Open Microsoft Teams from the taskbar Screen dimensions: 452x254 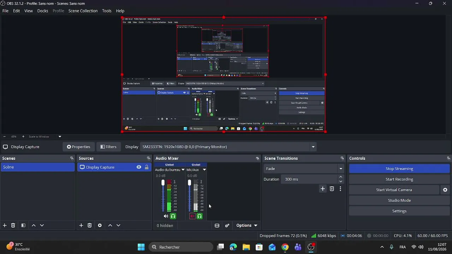click(298, 247)
